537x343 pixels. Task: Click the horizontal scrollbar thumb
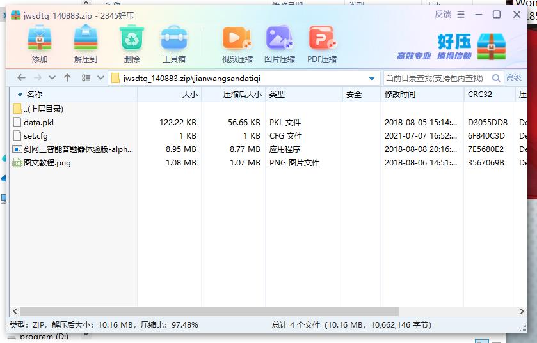[x=209, y=311]
